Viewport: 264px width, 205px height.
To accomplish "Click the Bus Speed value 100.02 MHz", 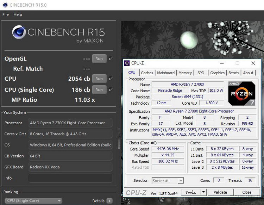I will click(x=168, y=161).
